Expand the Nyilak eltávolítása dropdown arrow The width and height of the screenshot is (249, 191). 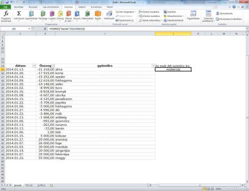[161, 20]
